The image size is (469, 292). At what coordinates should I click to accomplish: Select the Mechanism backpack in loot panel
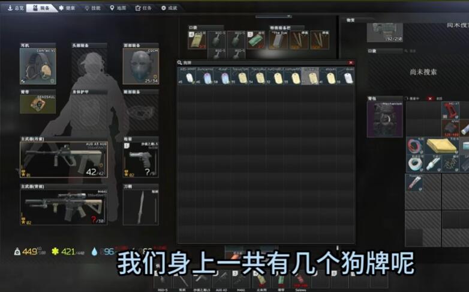pos(384,120)
